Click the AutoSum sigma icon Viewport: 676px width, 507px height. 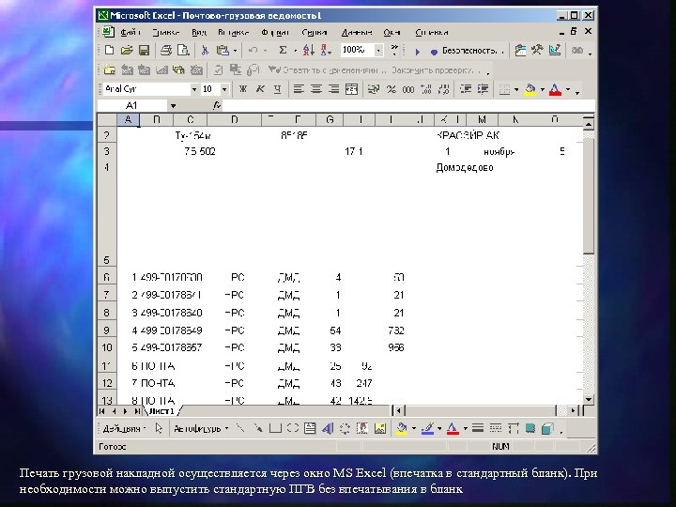point(283,51)
